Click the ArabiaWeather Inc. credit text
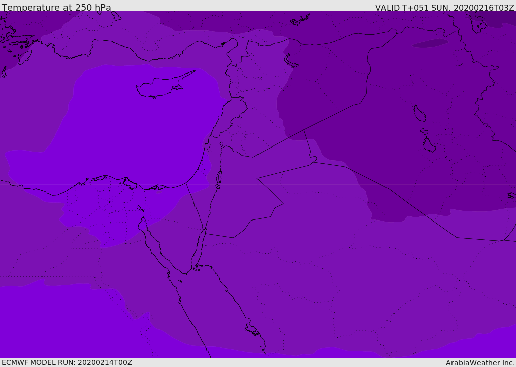Viewport: 516px width, 367px height. (480, 363)
